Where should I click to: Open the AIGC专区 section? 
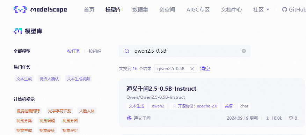click(198, 9)
